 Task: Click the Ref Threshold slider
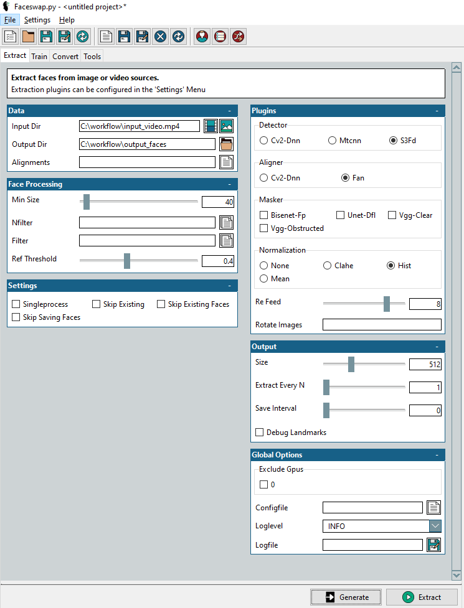tap(138, 261)
